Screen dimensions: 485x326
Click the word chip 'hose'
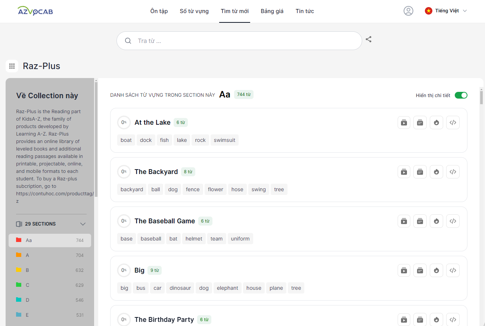click(237, 189)
